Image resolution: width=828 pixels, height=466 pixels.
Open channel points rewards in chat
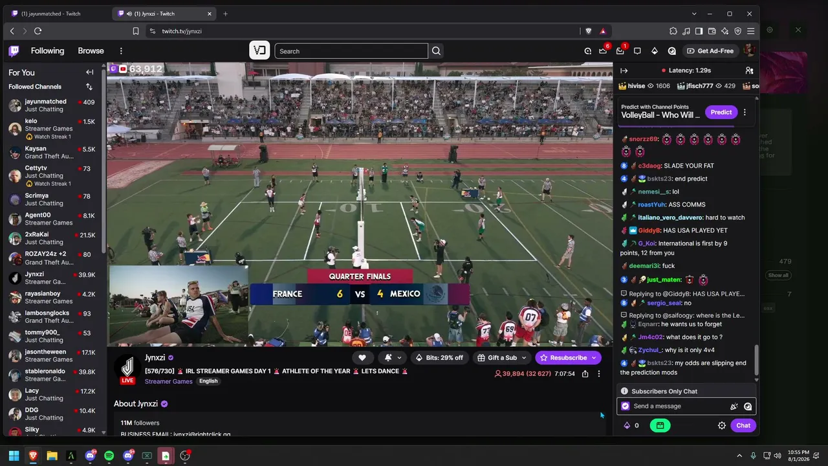[x=631, y=425]
